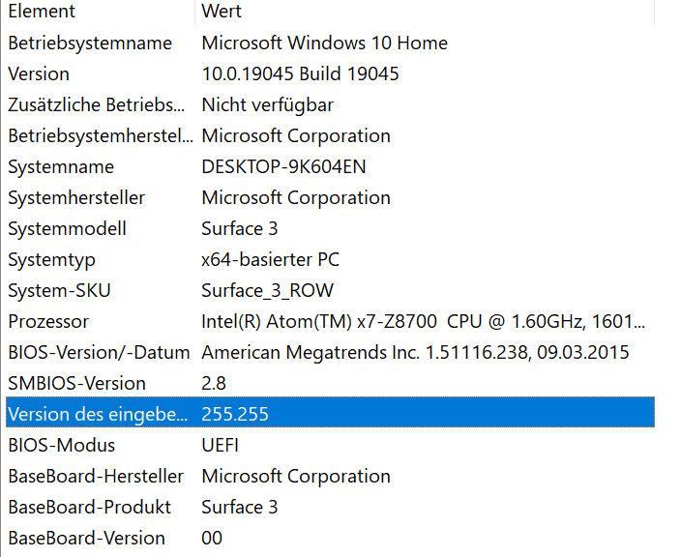Select the Zusätzliche Betriebs... row
Screen dimensions: 681x557
(96, 104)
